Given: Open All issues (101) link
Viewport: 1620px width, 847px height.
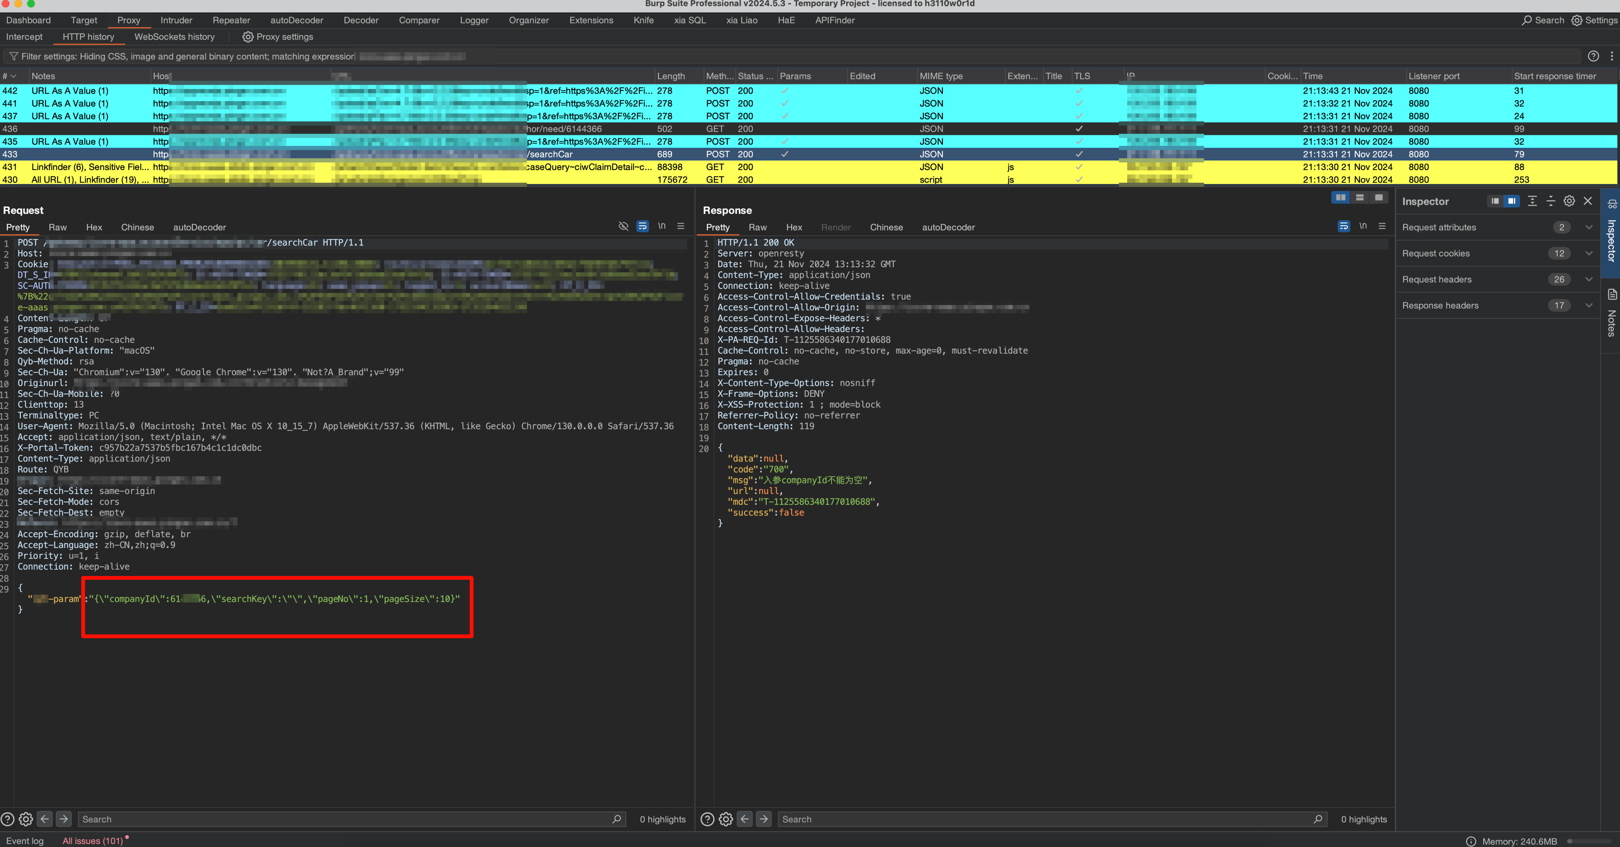Looking at the screenshot, I should tap(92, 841).
